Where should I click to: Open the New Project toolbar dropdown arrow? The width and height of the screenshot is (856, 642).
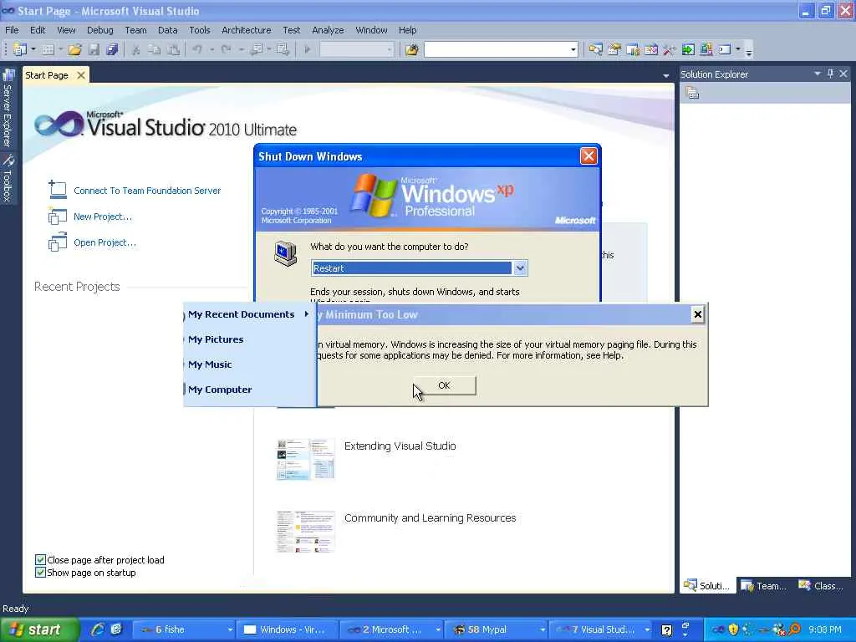(33, 49)
